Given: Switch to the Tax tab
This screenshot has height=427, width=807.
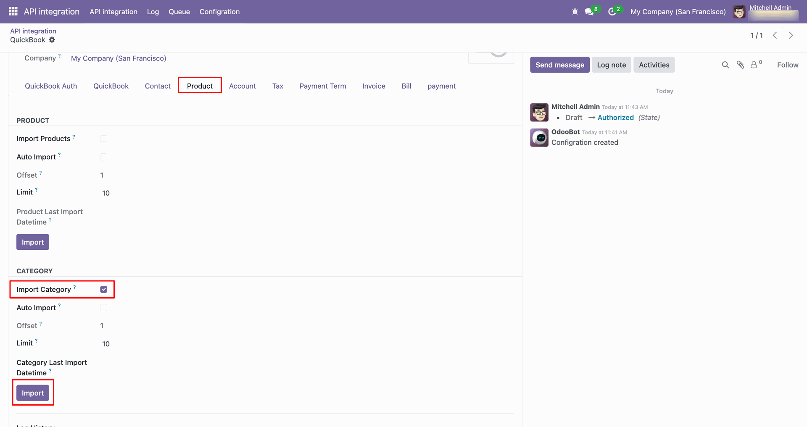Looking at the screenshot, I should click(x=278, y=86).
